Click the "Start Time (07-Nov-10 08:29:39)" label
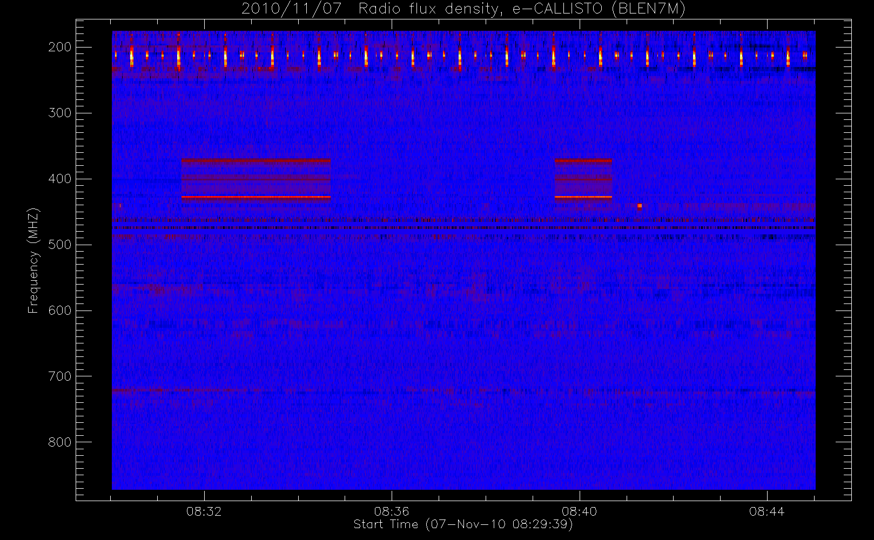Image resolution: width=874 pixels, height=540 pixels. tap(463, 524)
